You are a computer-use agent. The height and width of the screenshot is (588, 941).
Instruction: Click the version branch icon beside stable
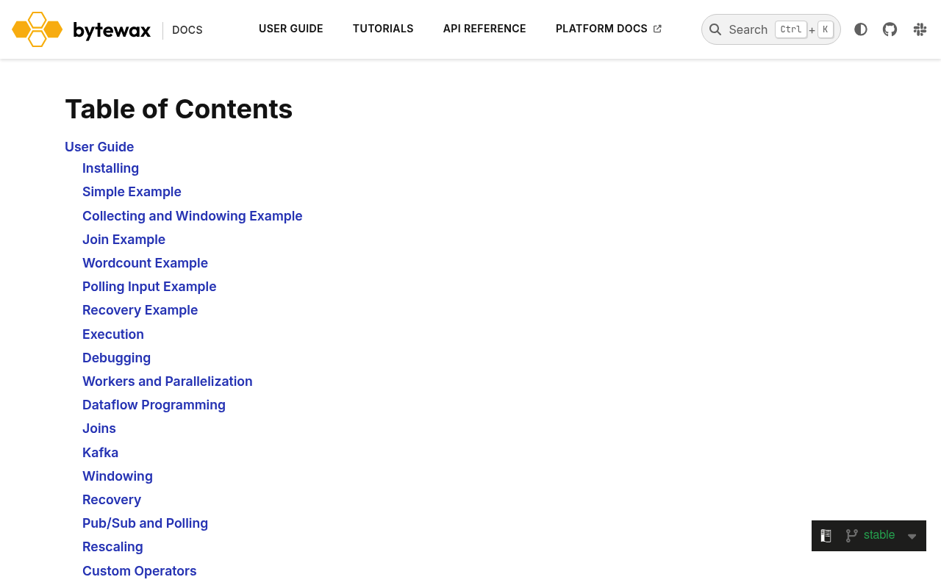click(x=851, y=536)
